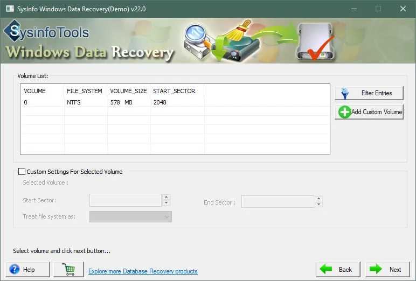Screen dimensions: 416x281
Task: Sort by VOLUME column header
Action: coord(43,91)
